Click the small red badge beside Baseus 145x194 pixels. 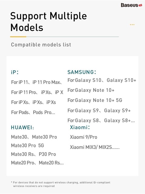[x=140, y=5]
